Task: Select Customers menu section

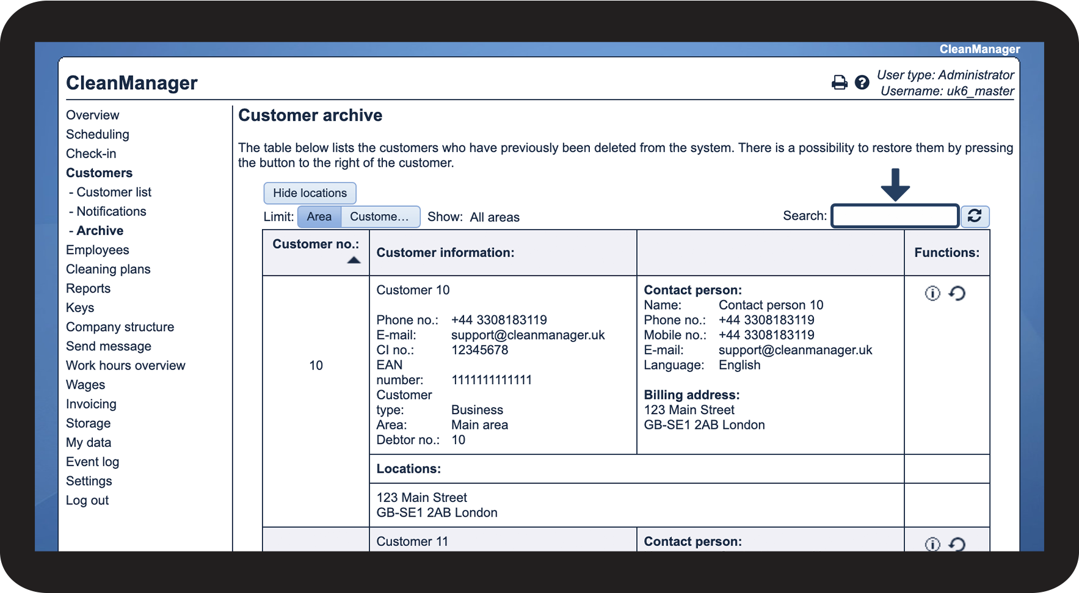Action: (100, 173)
